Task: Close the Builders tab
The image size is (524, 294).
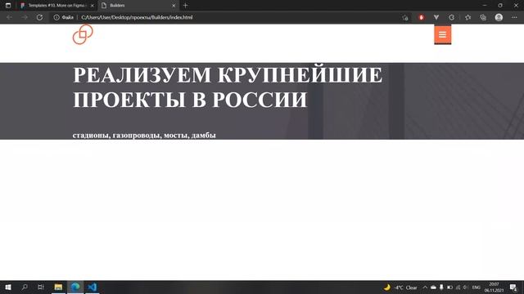Action: tap(174, 6)
